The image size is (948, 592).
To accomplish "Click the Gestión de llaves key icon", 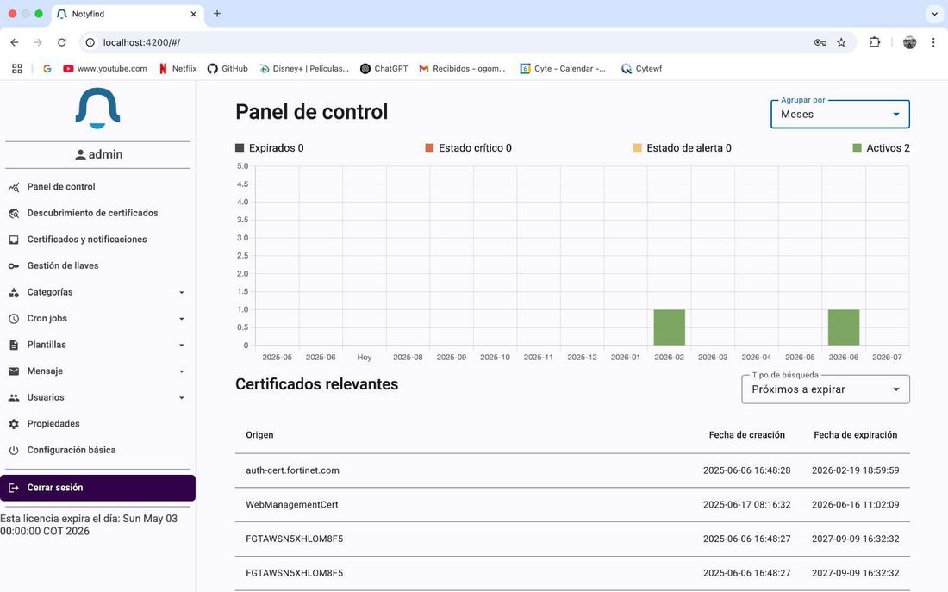I will pos(13,266).
